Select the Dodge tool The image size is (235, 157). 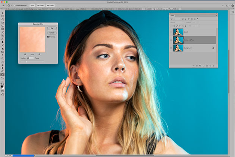click(x=2, y=58)
